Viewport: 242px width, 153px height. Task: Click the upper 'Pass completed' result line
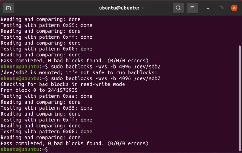pyautogui.click(x=74, y=61)
